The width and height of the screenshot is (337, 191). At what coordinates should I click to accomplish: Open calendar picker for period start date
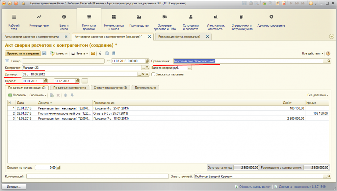pos(46,81)
